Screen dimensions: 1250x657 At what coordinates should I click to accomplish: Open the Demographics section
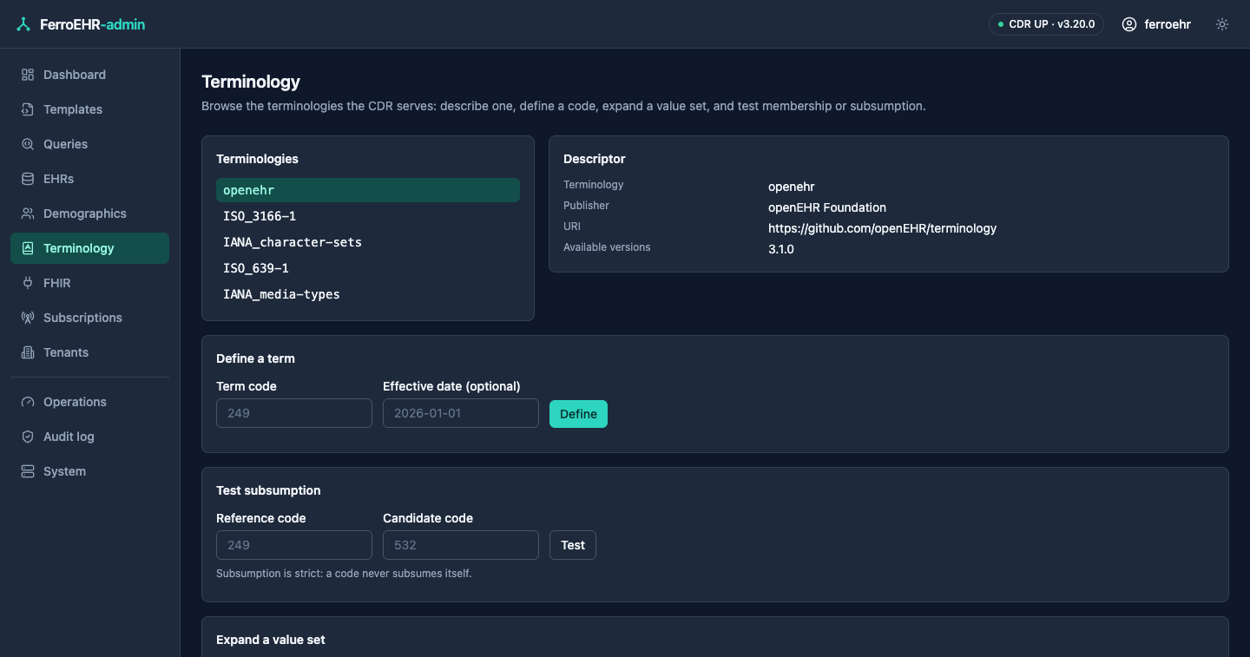[x=89, y=214]
